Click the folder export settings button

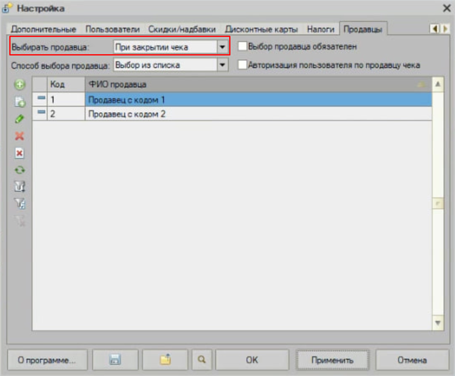(x=165, y=360)
